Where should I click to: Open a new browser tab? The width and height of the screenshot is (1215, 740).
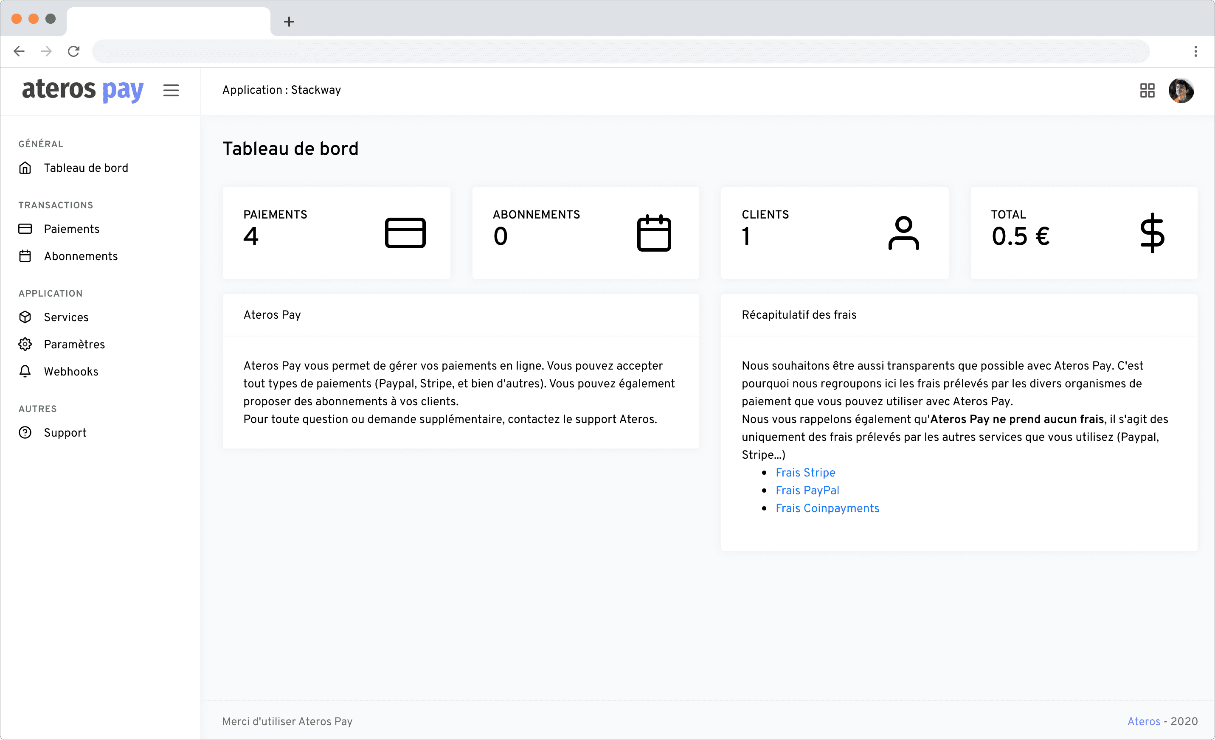click(x=289, y=22)
